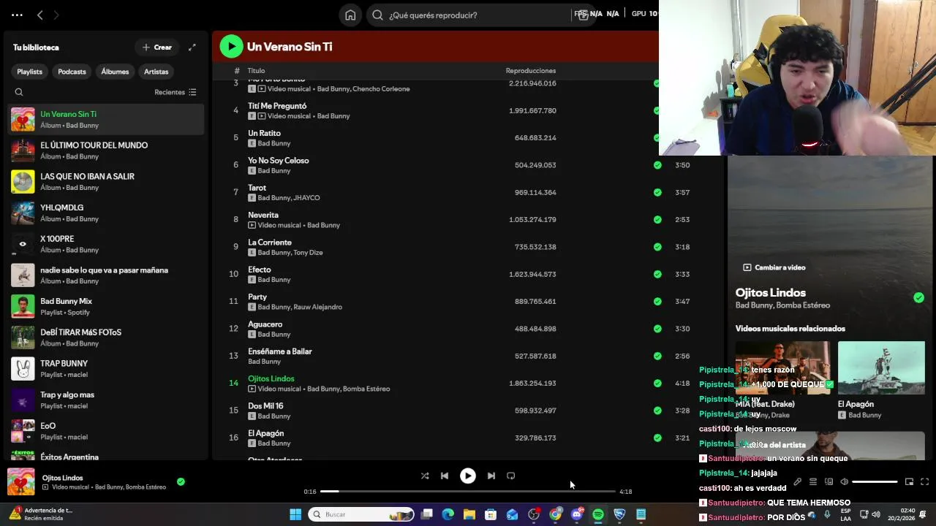The image size is (936, 526).
Task: Toggle saved checkmark beside Ojitos Lindos panel title
Action: coord(918,297)
